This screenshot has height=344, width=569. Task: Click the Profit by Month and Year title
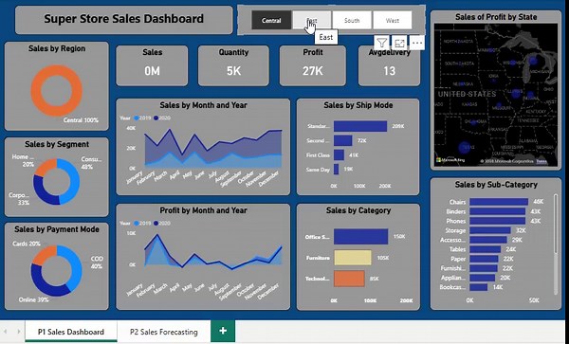[203, 210]
